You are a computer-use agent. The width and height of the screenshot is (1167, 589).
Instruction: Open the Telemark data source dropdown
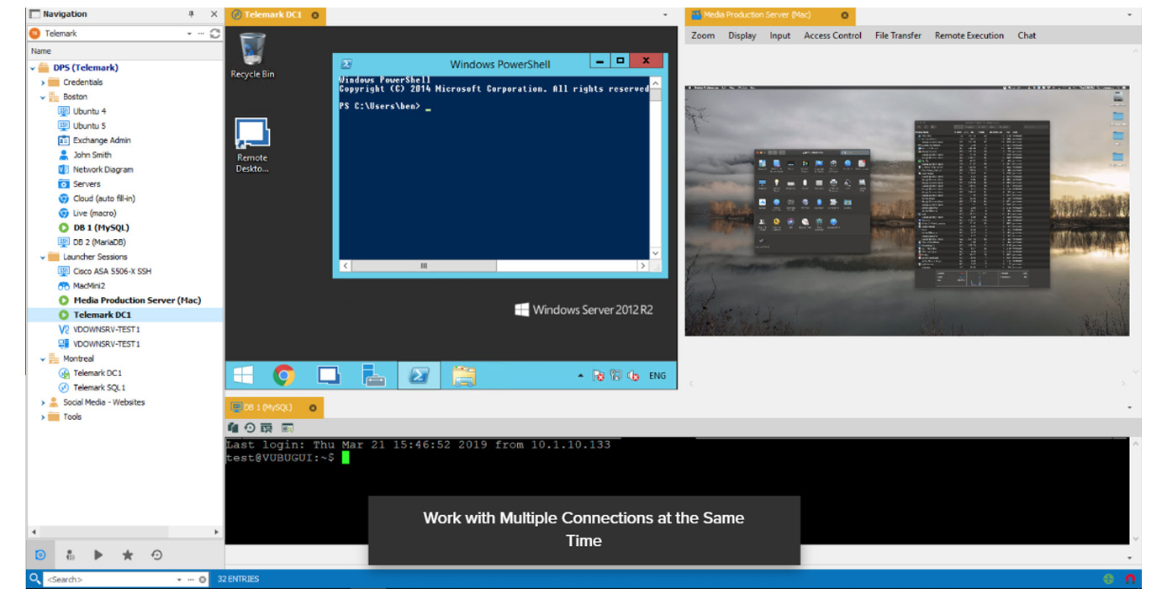point(189,34)
